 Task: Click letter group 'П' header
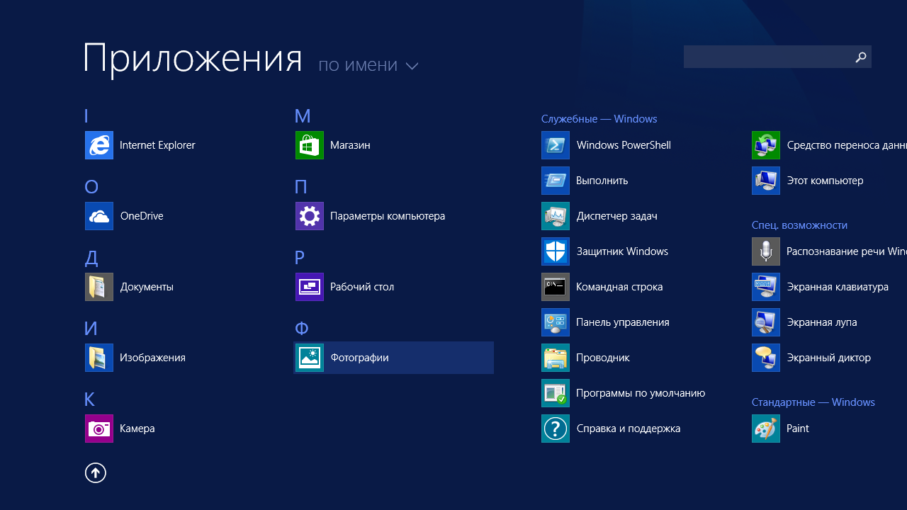301,186
